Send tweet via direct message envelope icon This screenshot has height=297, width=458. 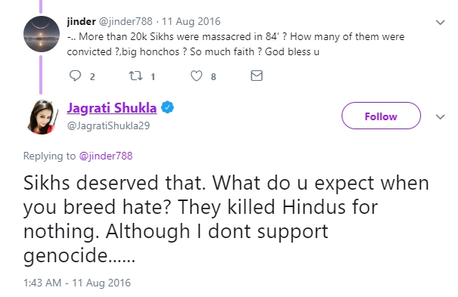(x=256, y=76)
